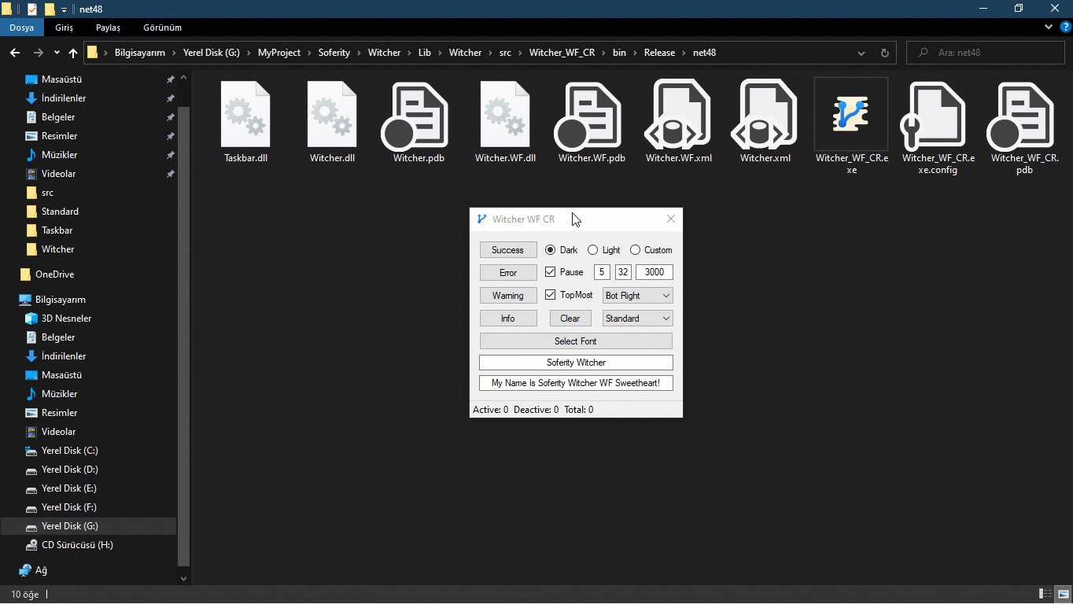Viewport: 1073px width, 604px height.
Task: Click the My Name Is Soferity message field
Action: pyautogui.click(x=576, y=383)
